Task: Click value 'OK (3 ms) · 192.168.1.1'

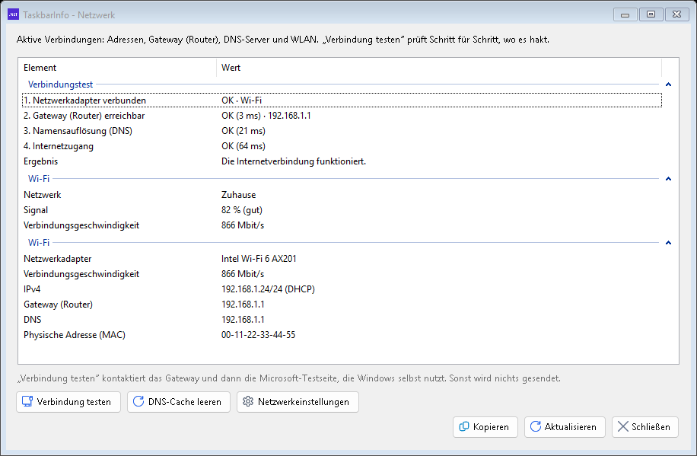Action: pyautogui.click(x=266, y=116)
